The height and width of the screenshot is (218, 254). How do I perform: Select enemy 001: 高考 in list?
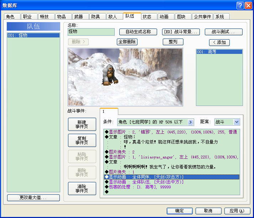coord(219,52)
